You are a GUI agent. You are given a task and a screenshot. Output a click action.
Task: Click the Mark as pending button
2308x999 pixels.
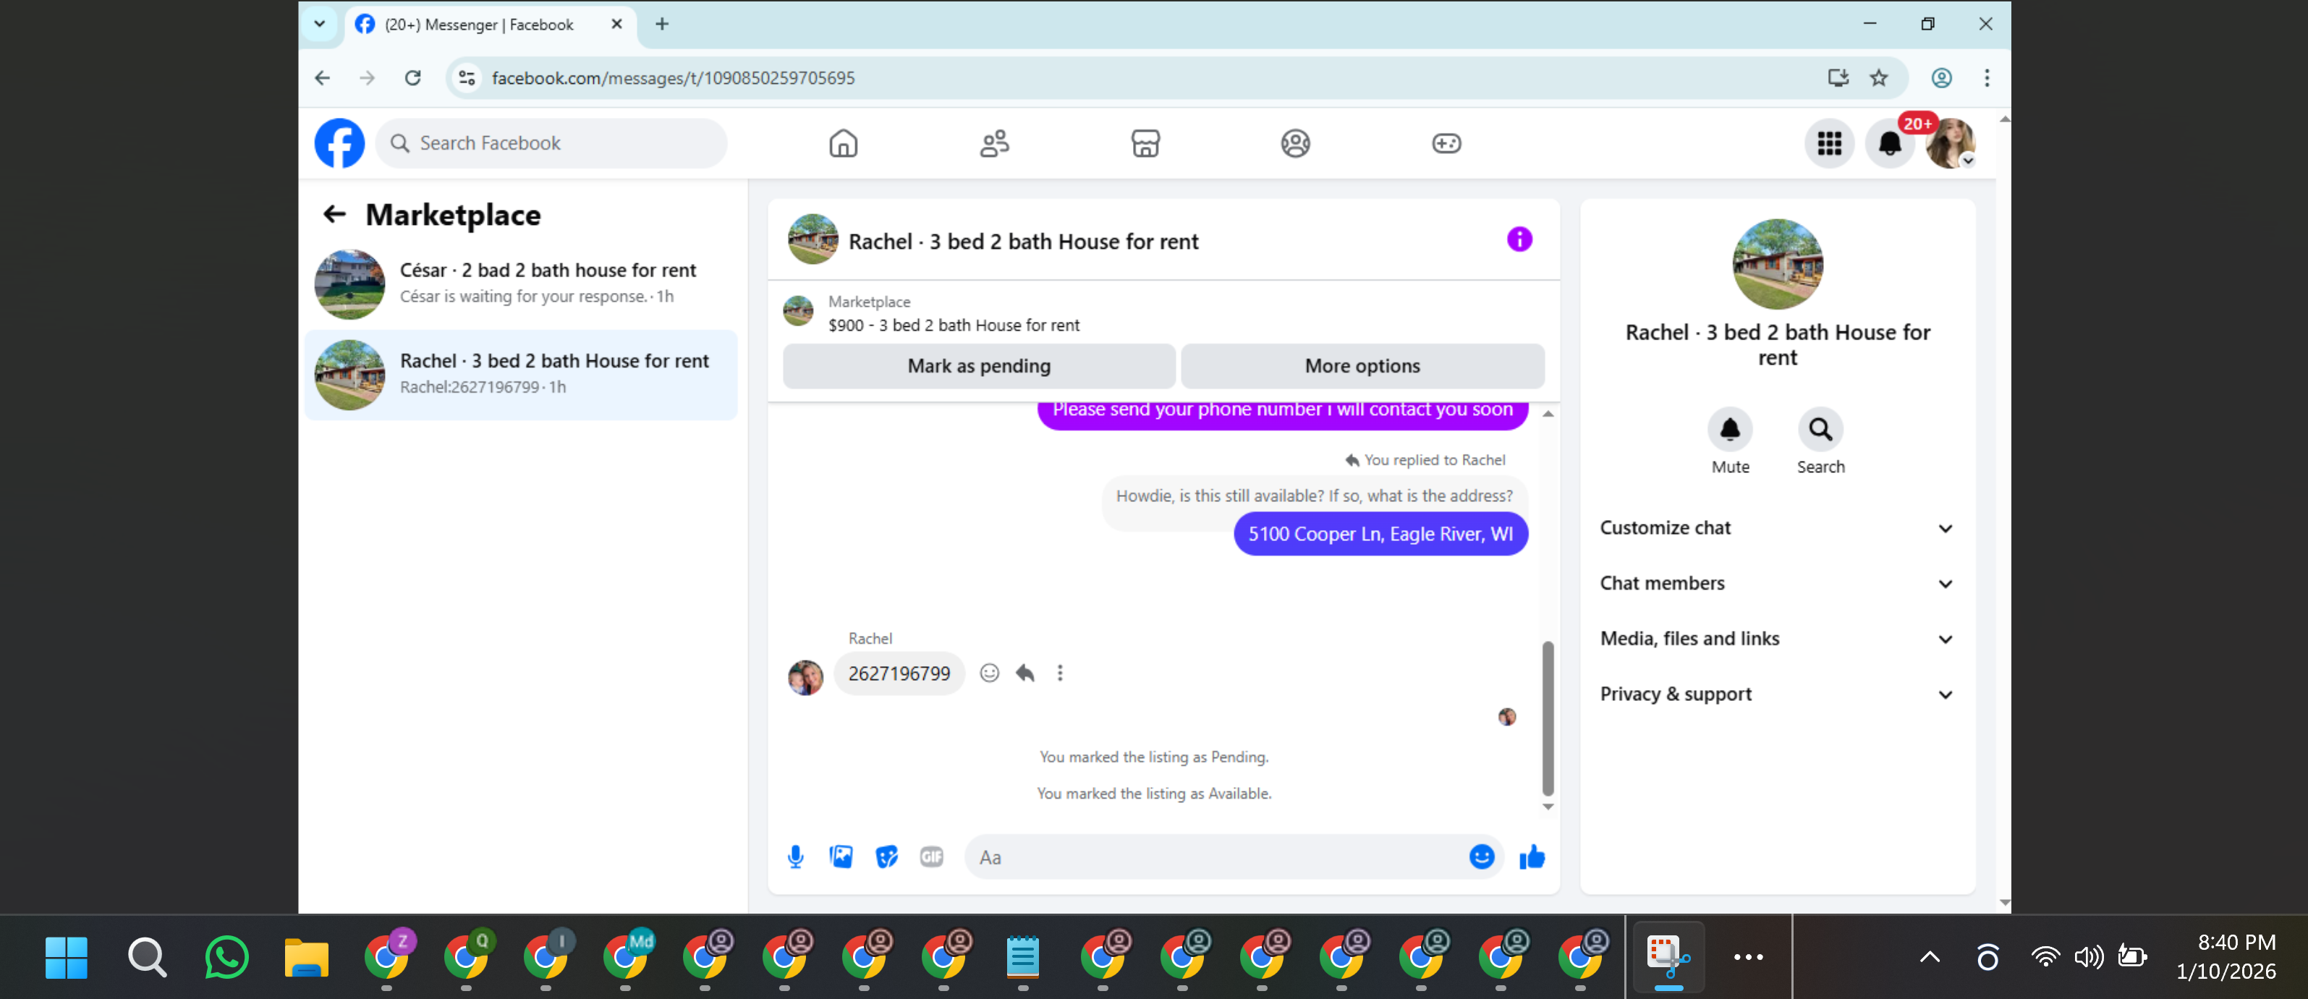[978, 365]
